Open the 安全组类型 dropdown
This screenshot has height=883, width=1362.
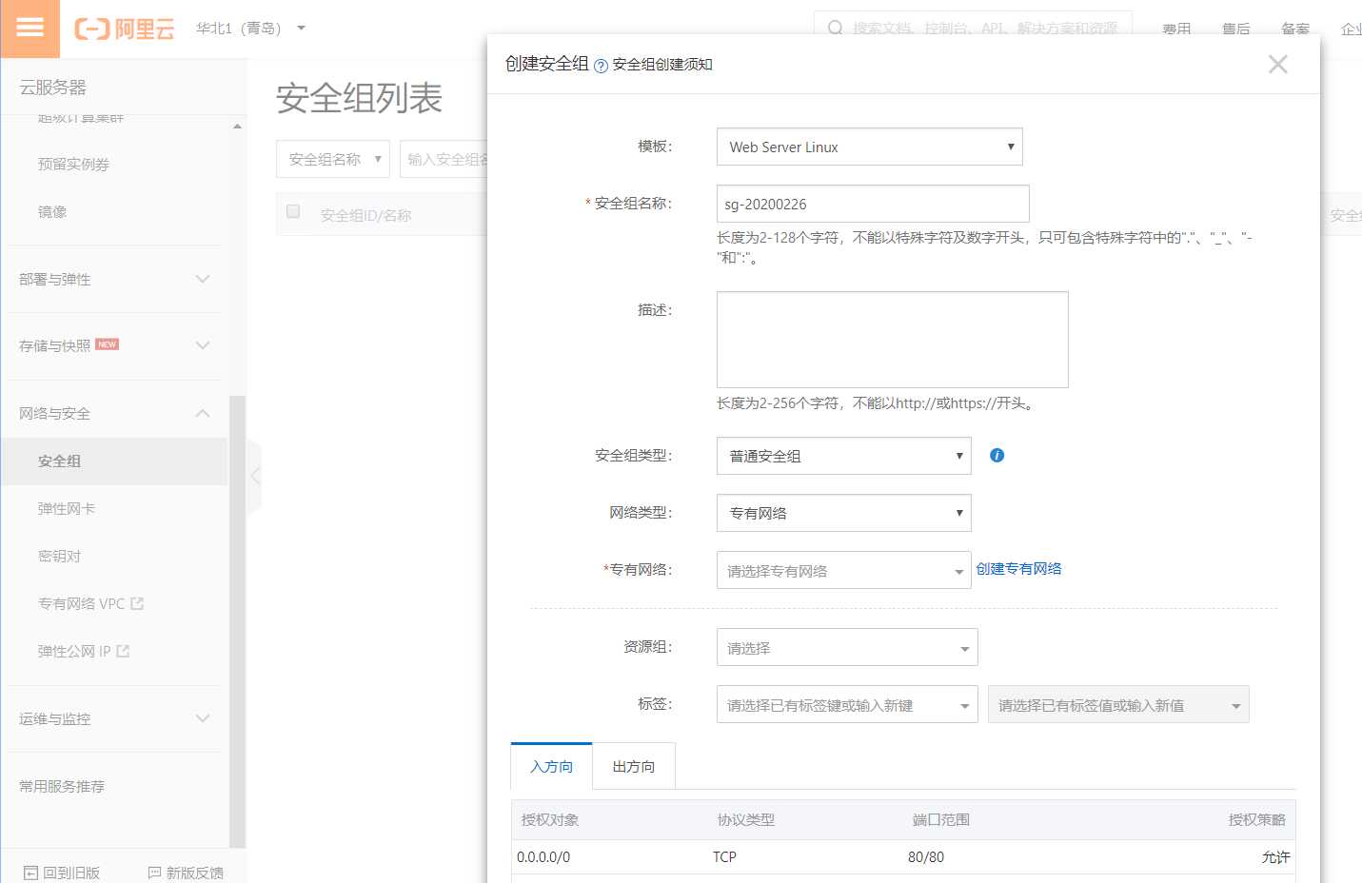(844, 456)
